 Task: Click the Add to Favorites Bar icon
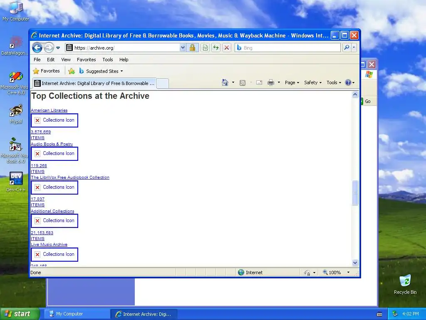[72, 71]
